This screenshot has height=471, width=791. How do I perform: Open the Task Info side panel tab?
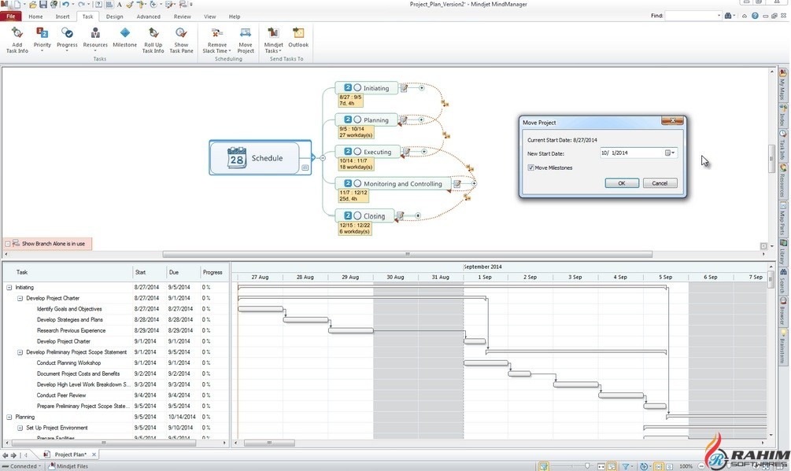click(783, 145)
